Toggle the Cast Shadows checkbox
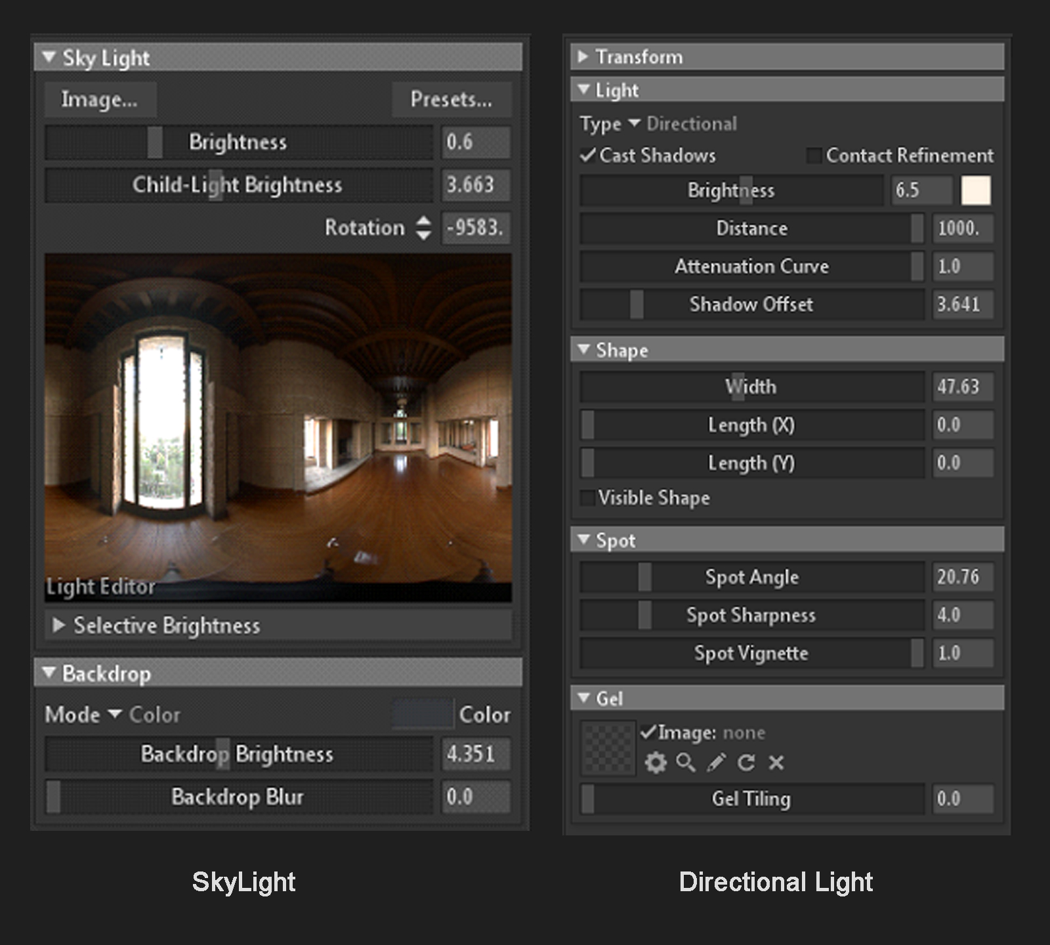The width and height of the screenshot is (1050, 945). [588, 156]
